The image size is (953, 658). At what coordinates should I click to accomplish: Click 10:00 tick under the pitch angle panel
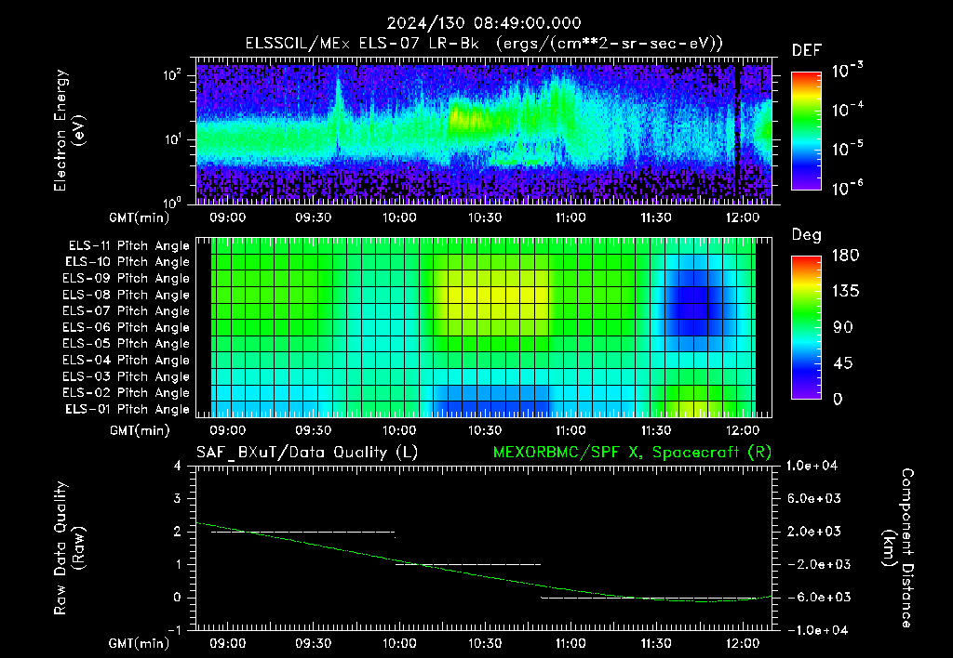coord(398,430)
